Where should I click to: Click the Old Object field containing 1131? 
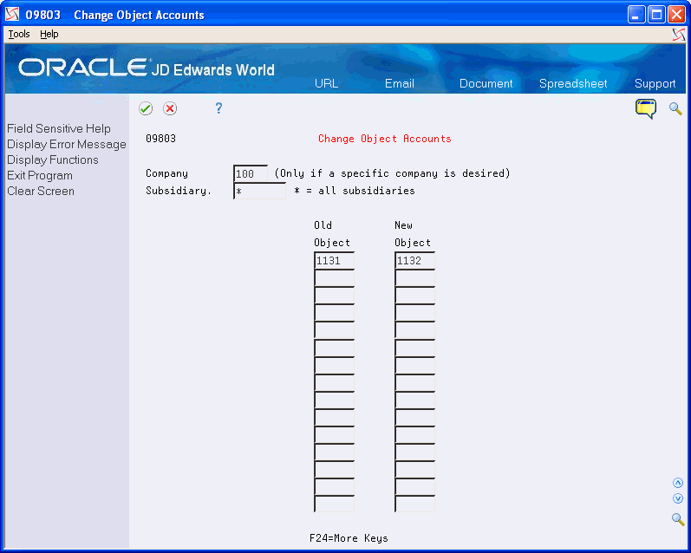pyautogui.click(x=334, y=260)
